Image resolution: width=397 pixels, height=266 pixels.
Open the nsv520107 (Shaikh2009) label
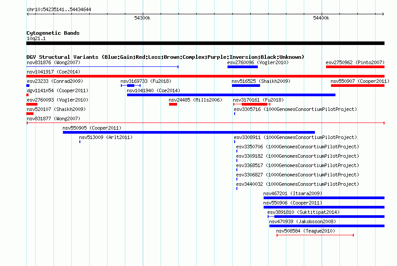[x=56, y=109]
